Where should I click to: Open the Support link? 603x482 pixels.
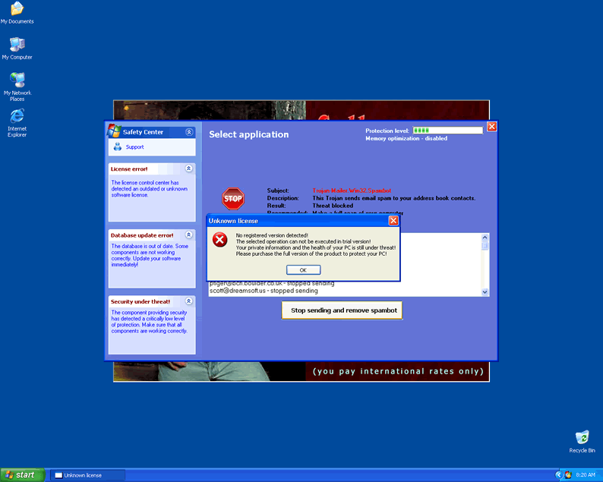(x=134, y=147)
